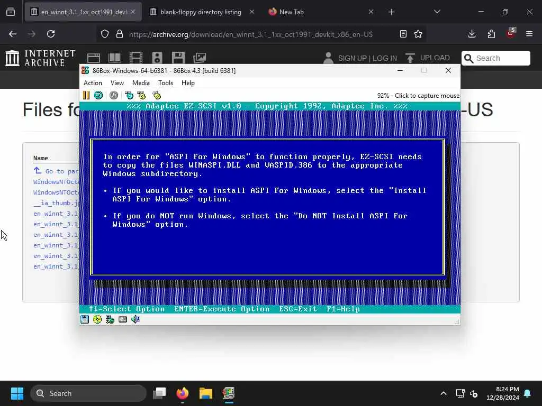Open Internet Archive texts book icon

(x=115, y=58)
